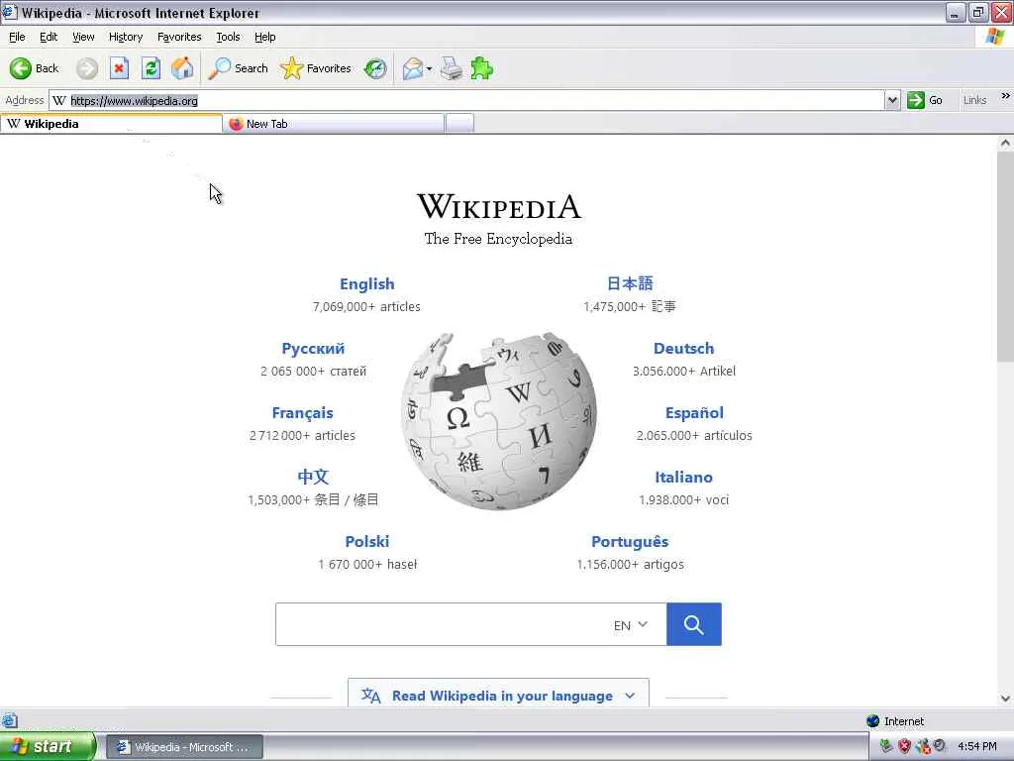
Task: Click the WIKIPEDIA wordmark heading
Action: pyautogui.click(x=499, y=206)
